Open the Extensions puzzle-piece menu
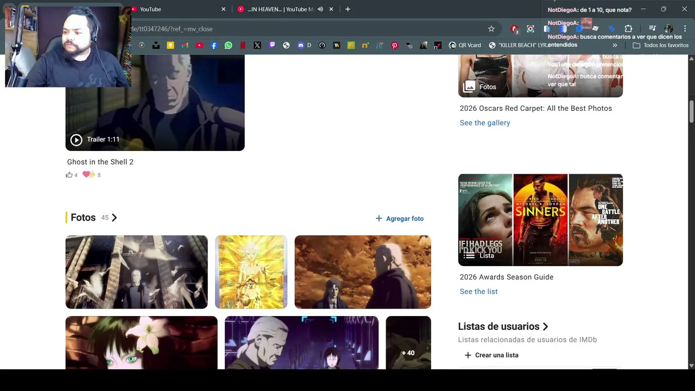Image resolution: width=695 pixels, height=391 pixels. pyautogui.click(x=628, y=29)
